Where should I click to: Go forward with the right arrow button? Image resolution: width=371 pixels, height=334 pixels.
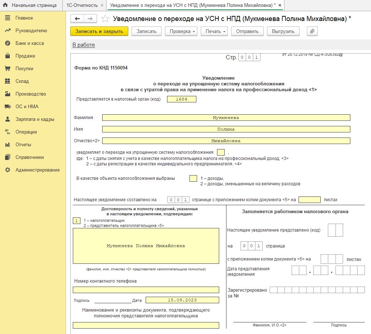point(90,19)
